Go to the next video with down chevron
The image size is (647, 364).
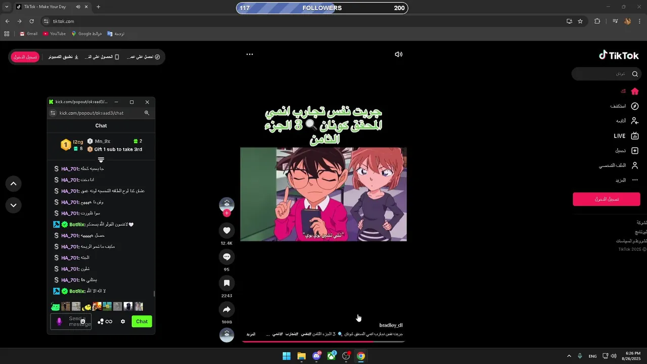14,205
